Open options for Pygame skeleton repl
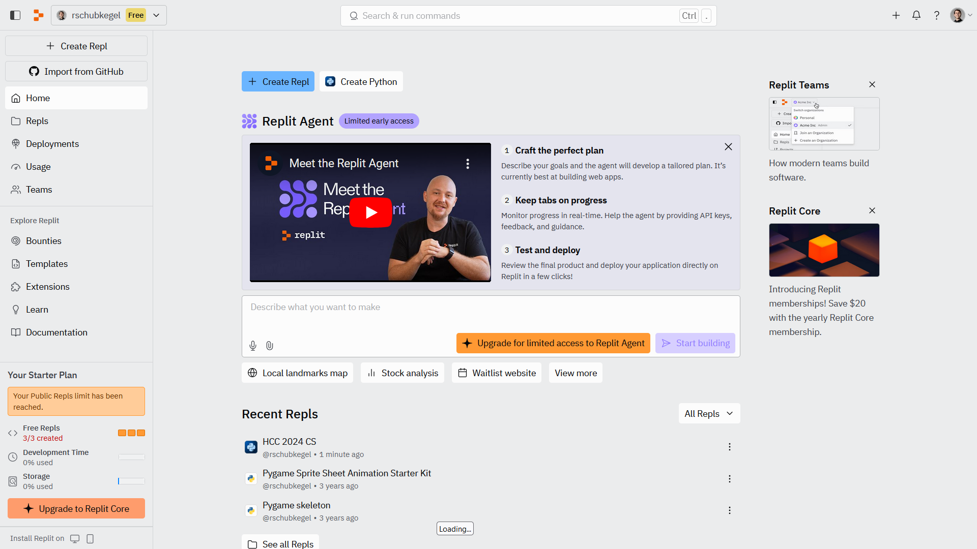This screenshot has width=977, height=549. coord(730,510)
